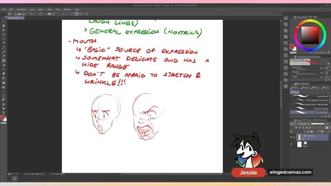331x186 pixels.
Task: Select the Text tool
Action: [4, 104]
